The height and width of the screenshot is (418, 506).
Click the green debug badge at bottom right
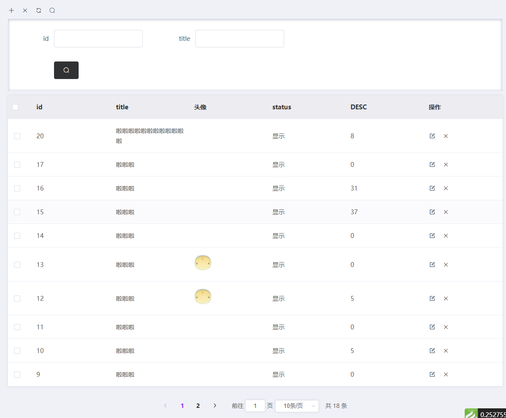click(471, 413)
